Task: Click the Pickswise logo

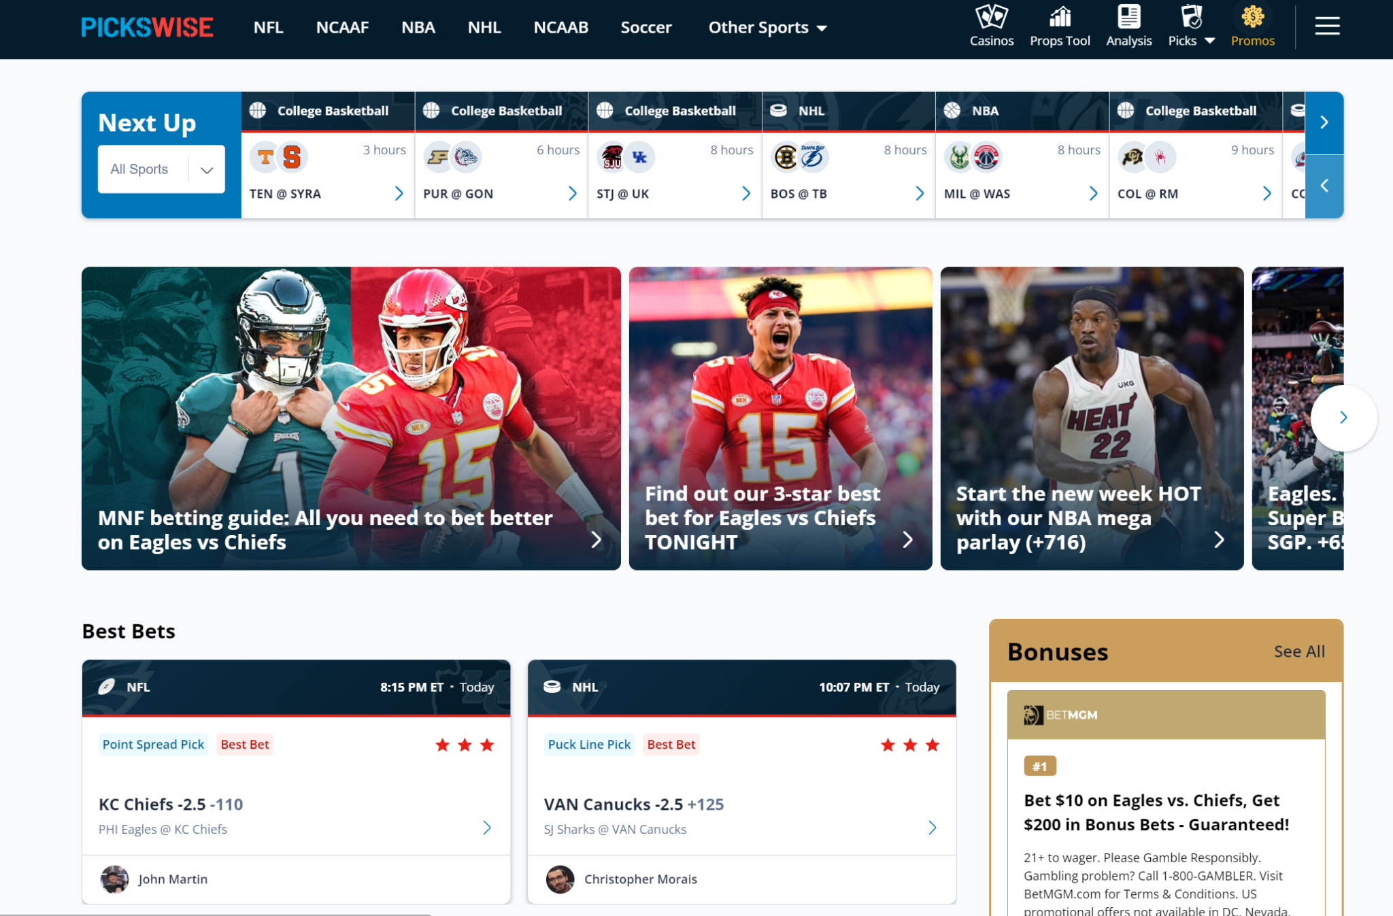Action: tap(146, 27)
